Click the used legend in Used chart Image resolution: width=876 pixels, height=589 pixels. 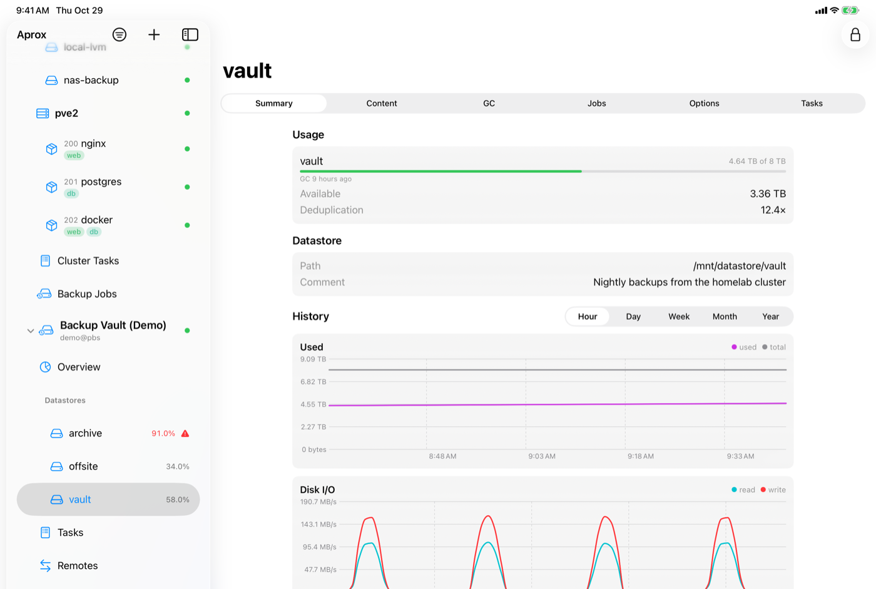[x=744, y=347]
